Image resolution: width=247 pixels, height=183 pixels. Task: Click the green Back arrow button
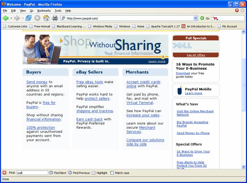coord(6,18)
